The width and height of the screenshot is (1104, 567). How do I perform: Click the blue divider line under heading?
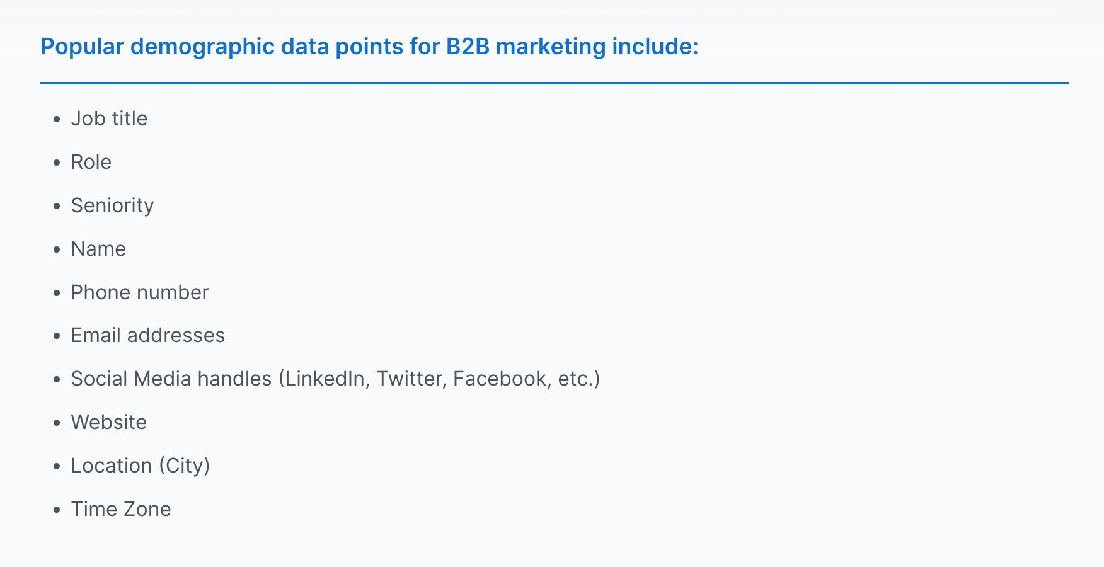pos(555,83)
